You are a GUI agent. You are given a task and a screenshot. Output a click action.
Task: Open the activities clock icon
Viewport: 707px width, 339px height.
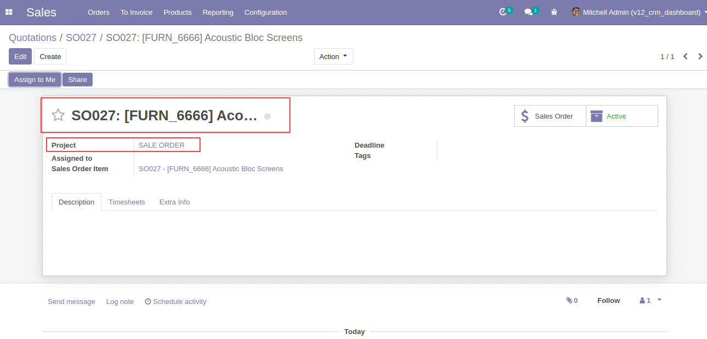(x=503, y=12)
